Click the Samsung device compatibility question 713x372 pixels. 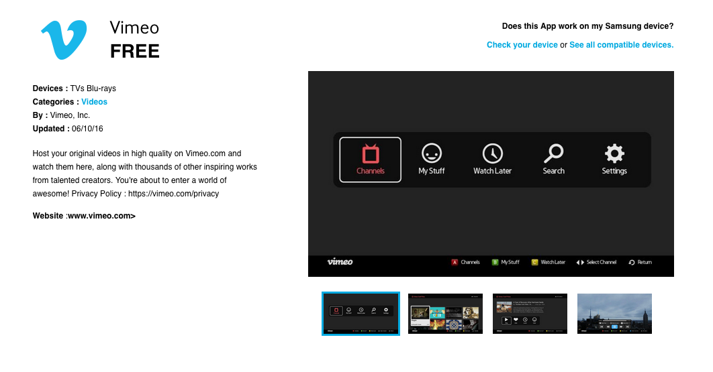pos(587,26)
